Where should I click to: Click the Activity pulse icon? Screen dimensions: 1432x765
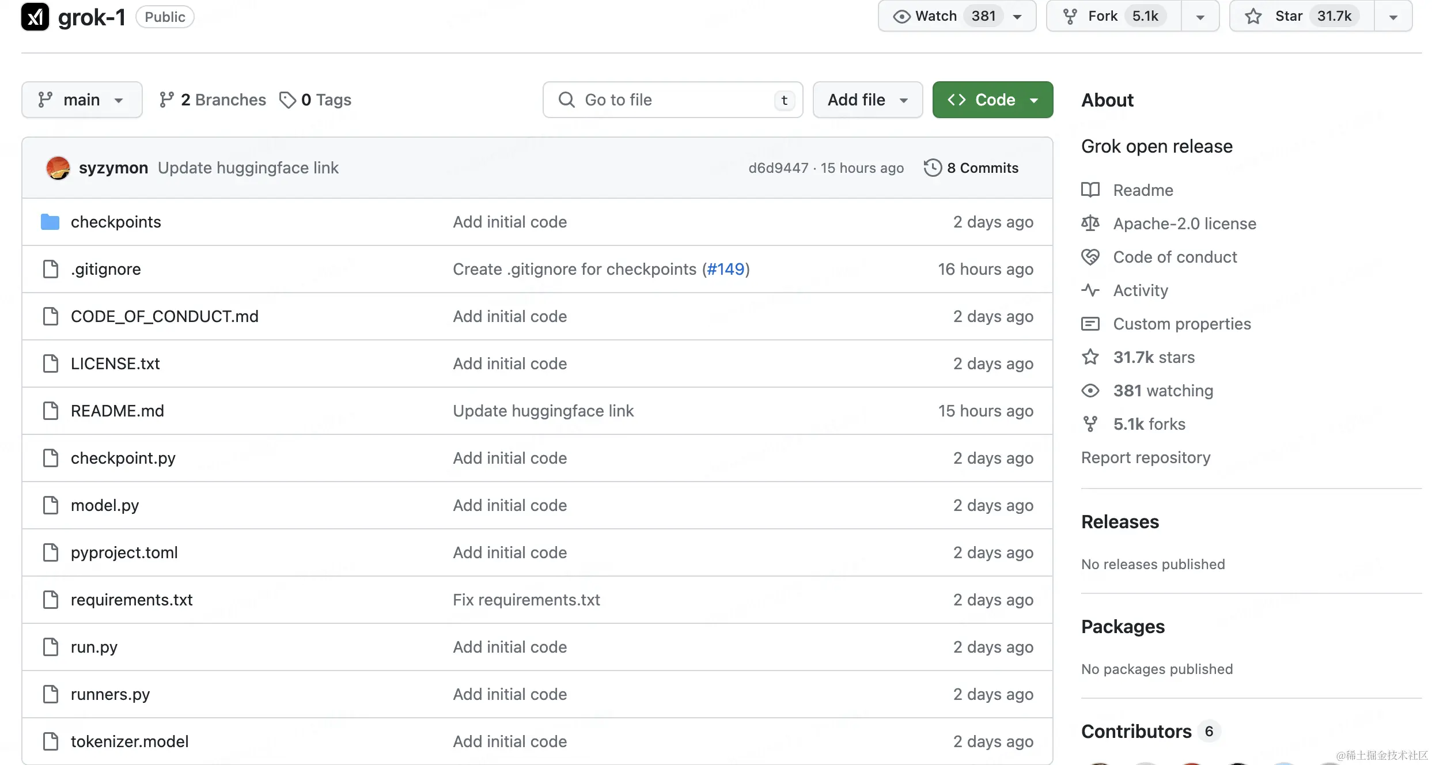coord(1090,290)
